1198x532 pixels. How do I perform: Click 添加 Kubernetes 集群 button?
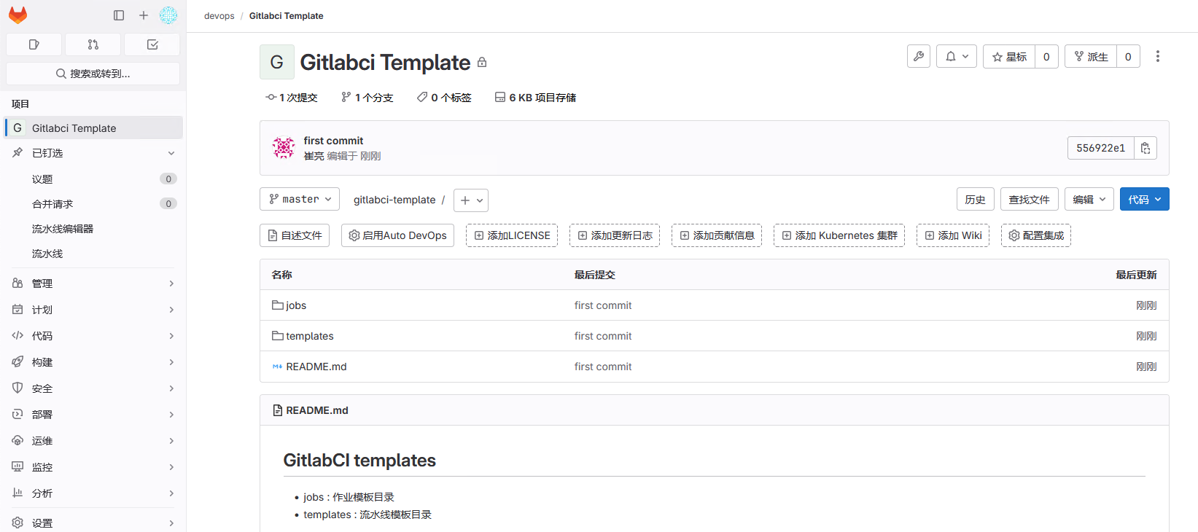[x=839, y=235]
